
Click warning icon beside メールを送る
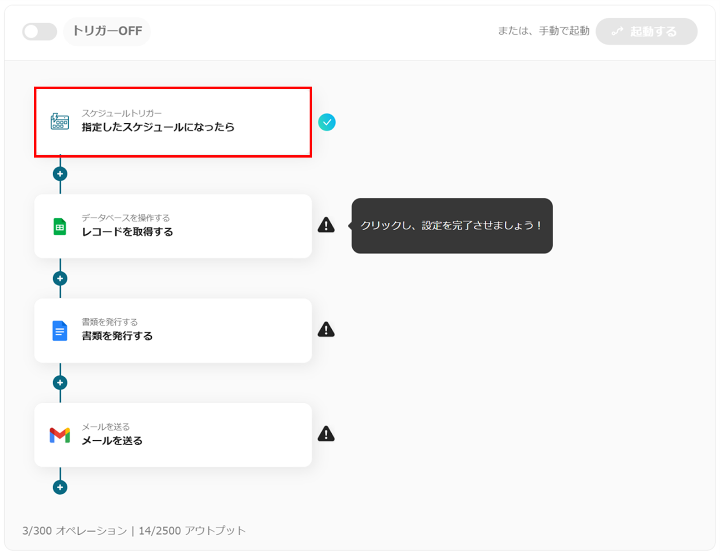click(326, 434)
